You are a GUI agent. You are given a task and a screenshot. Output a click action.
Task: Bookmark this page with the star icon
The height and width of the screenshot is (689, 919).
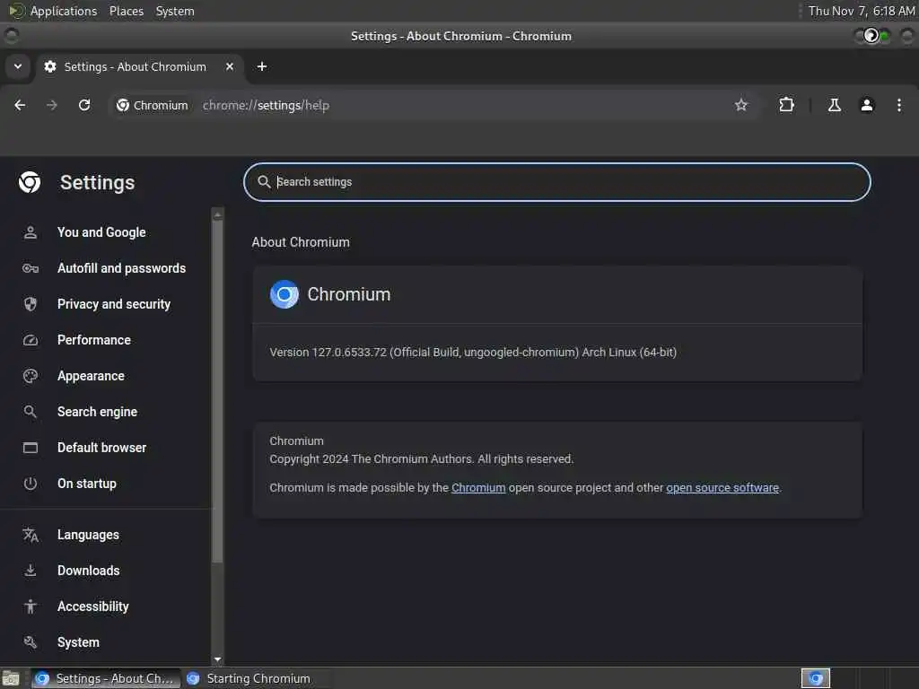(740, 105)
